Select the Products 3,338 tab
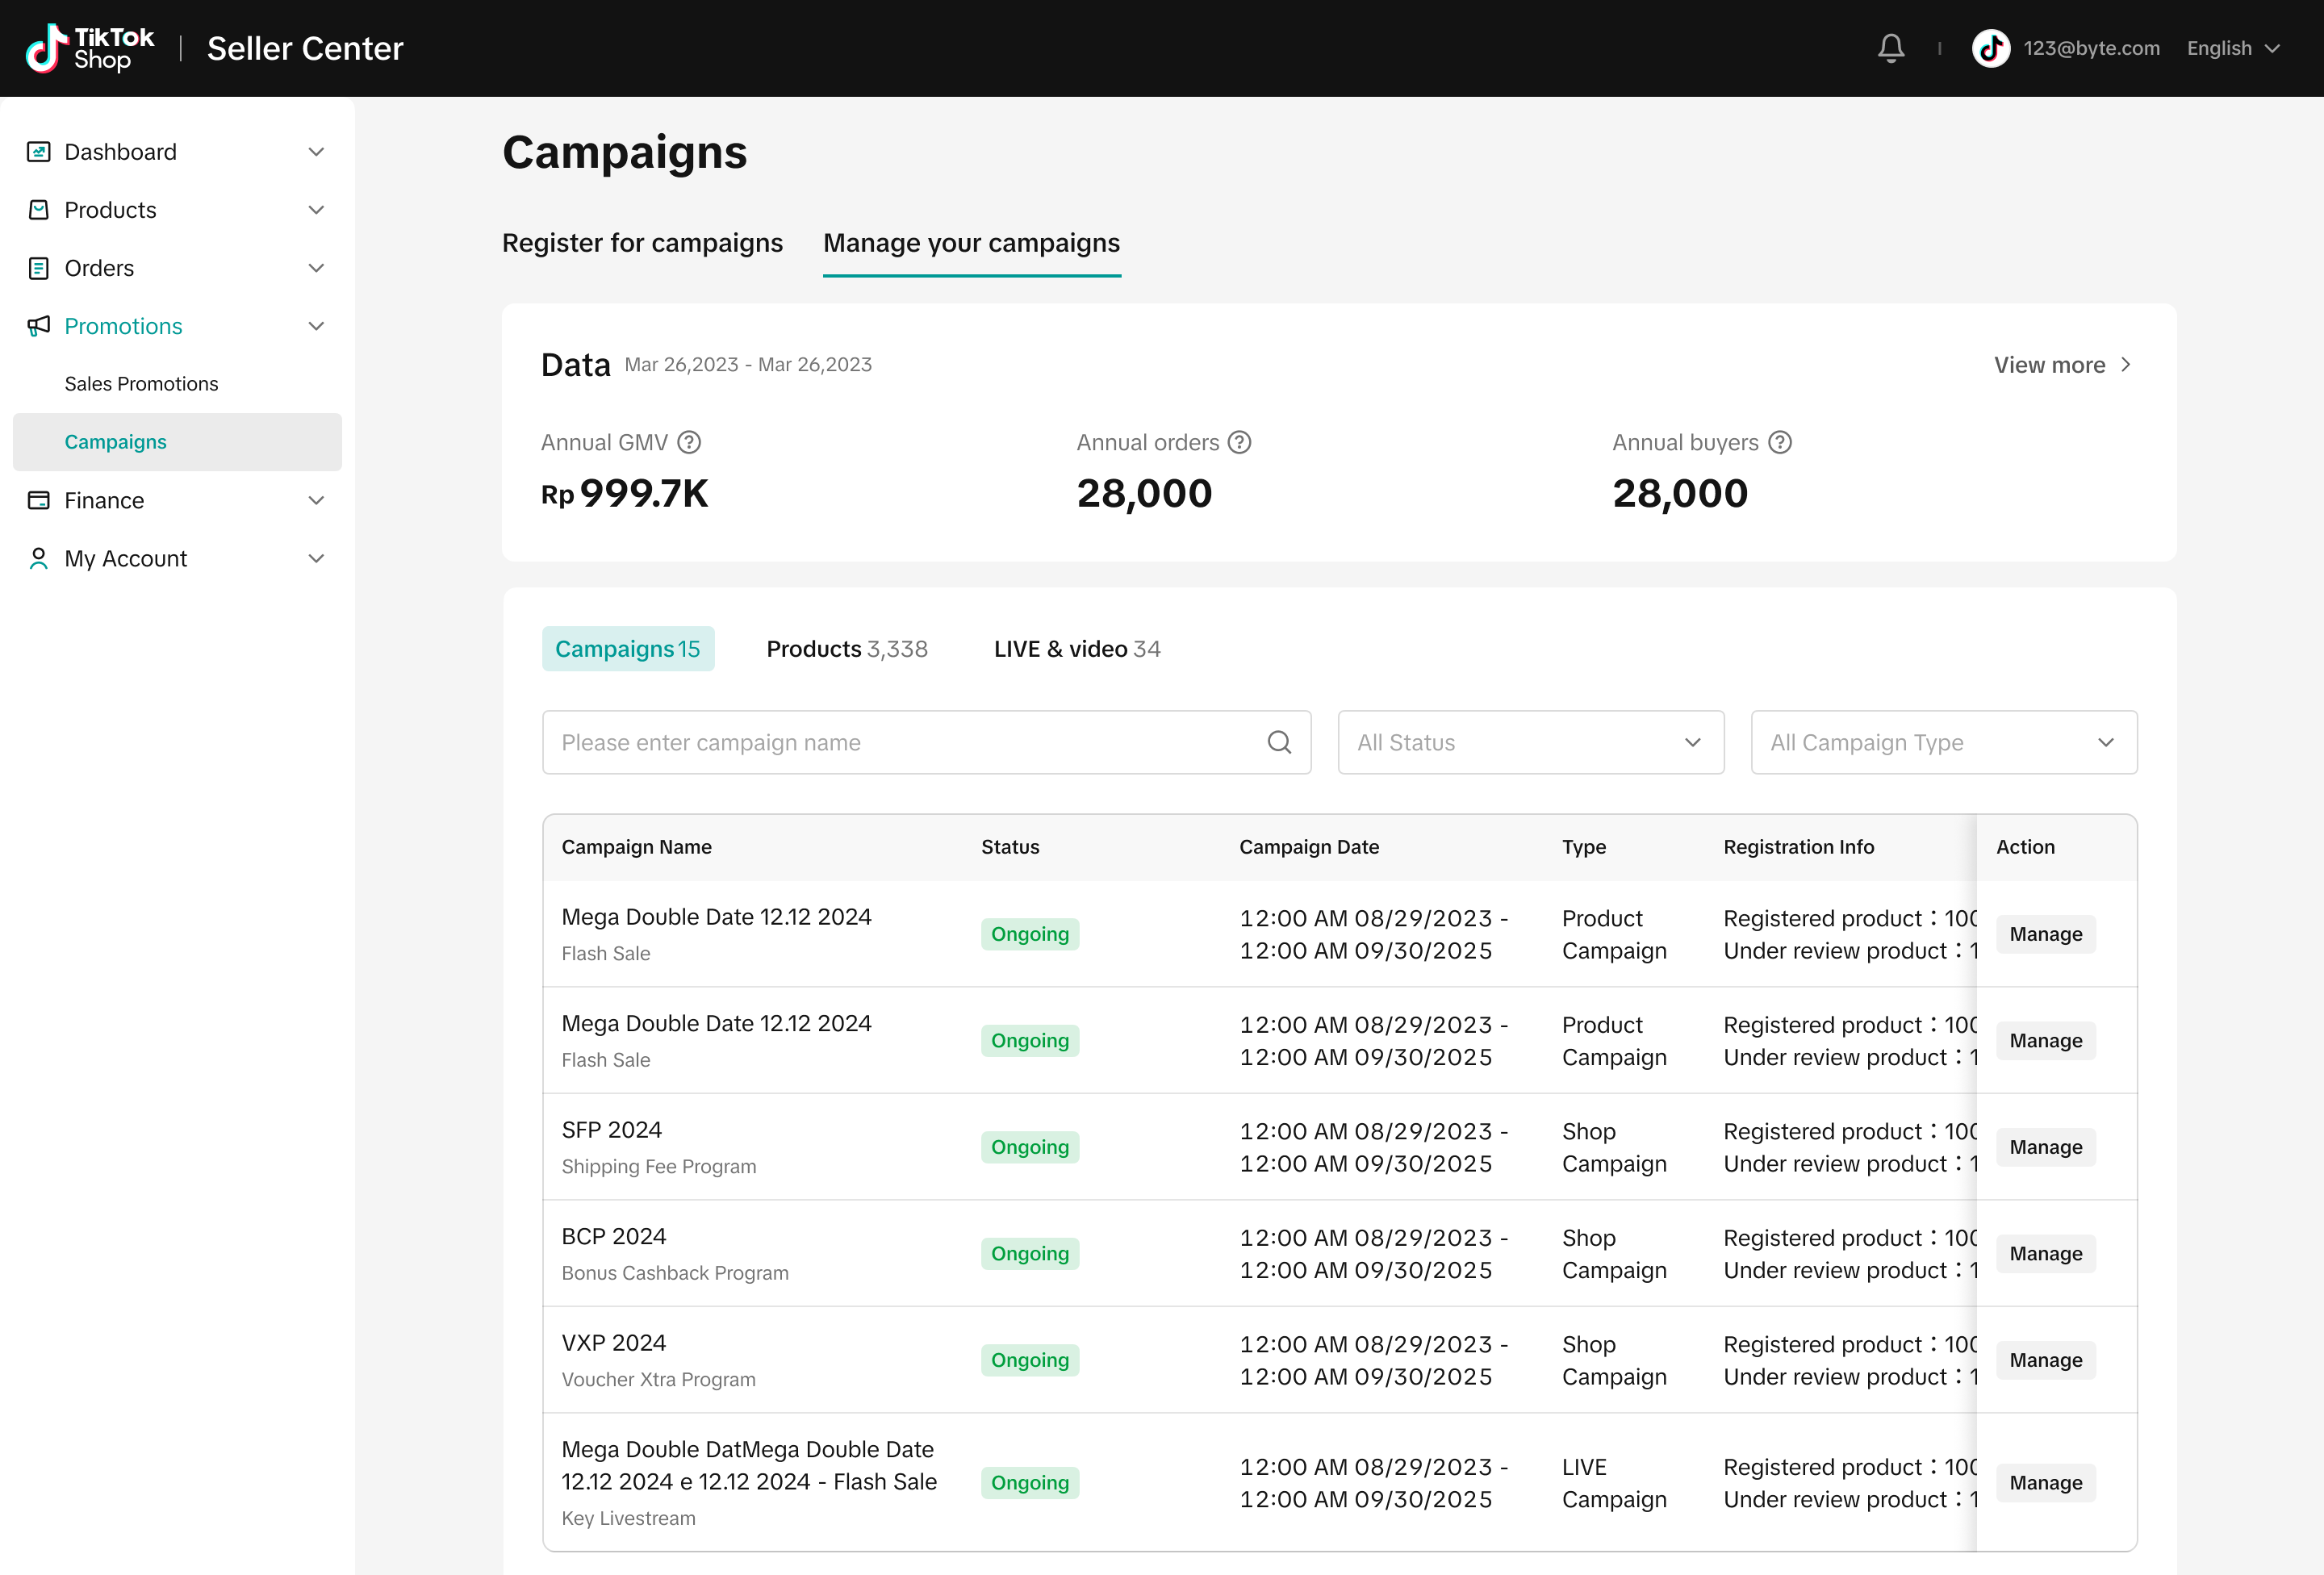2324x1575 pixels. (846, 649)
